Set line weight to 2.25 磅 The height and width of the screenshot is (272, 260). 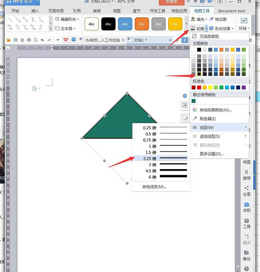click(161, 158)
